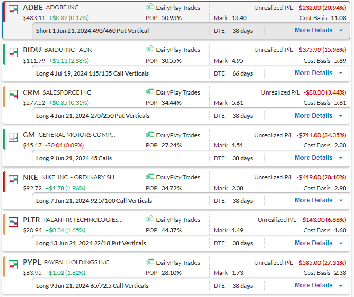Click Long 9 Jun 21 65/72.5 Call Verticals

[x=92, y=286]
